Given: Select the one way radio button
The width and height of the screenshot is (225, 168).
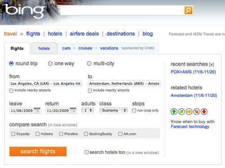Looking at the screenshot, I should click(50, 63).
